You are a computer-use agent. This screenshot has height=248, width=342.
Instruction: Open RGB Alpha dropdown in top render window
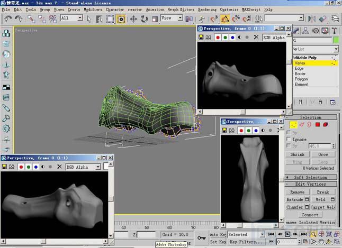[274, 38]
